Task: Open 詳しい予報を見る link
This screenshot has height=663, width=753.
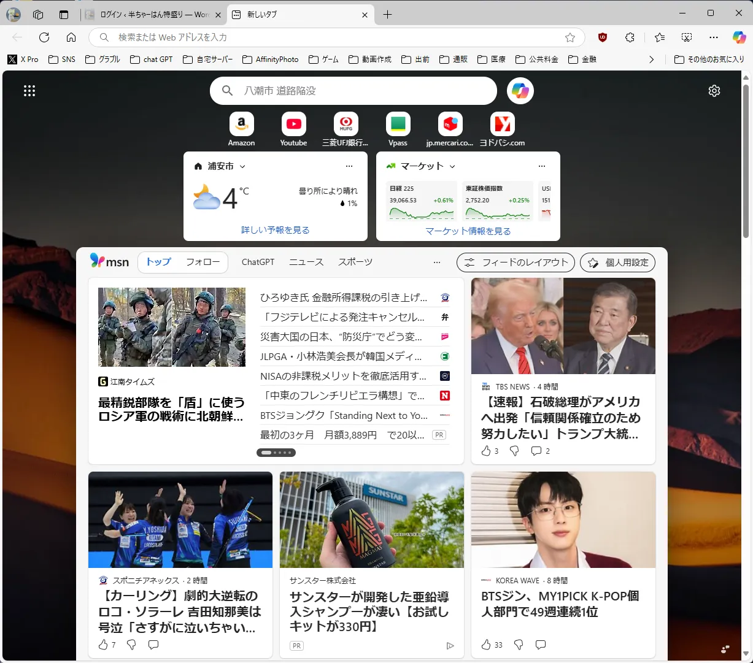Action: (x=276, y=230)
